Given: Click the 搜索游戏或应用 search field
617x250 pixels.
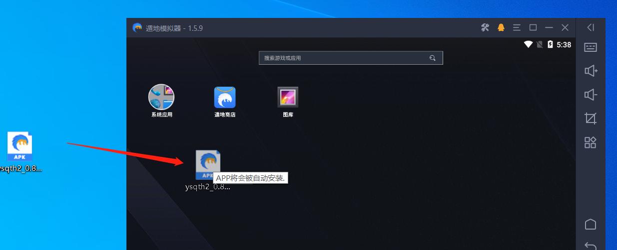Looking at the screenshot, I should tap(351, 58).
